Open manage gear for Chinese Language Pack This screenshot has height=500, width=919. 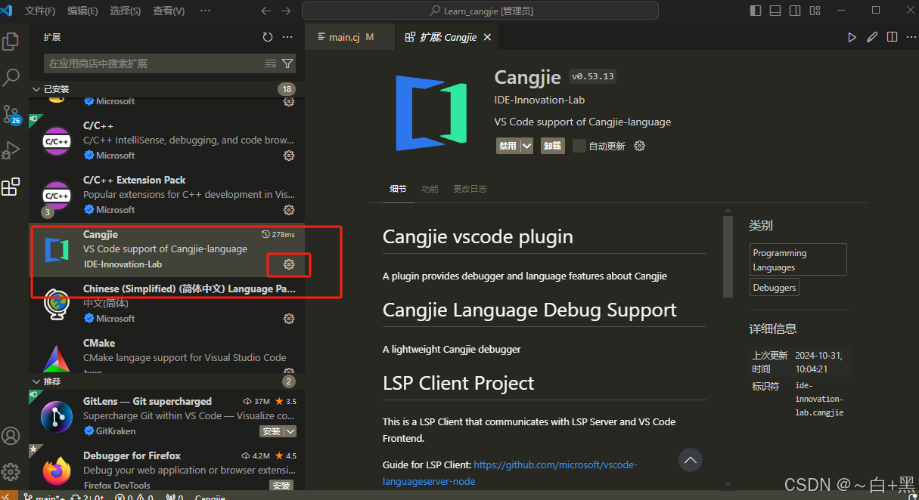(289, 319)
